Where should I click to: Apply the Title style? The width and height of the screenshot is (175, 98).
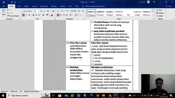point(128,13)
